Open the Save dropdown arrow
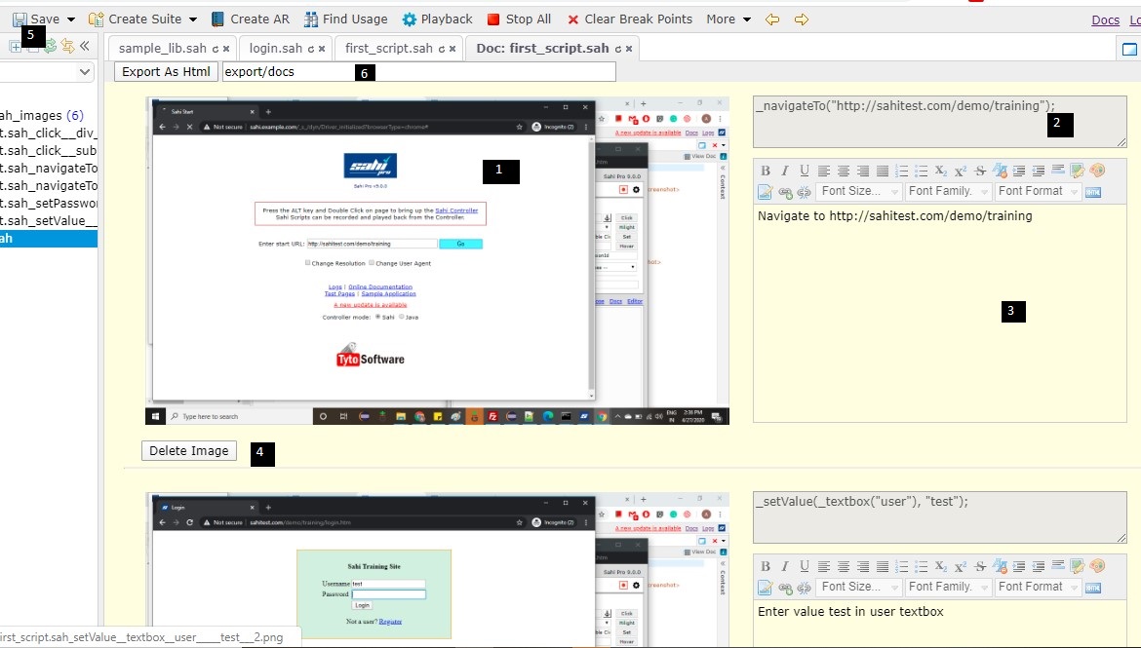The image size is (1141, 648). [x=71, y=19]
